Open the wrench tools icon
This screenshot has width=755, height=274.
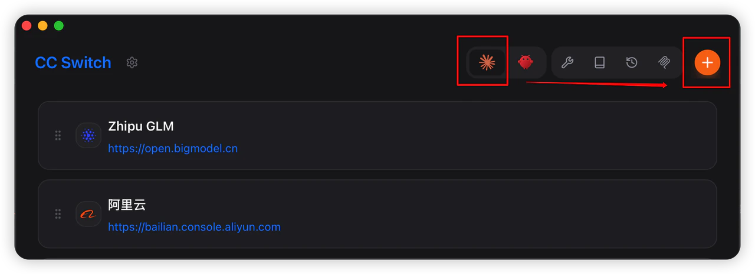pyautogui.click(x=567, y=62)
